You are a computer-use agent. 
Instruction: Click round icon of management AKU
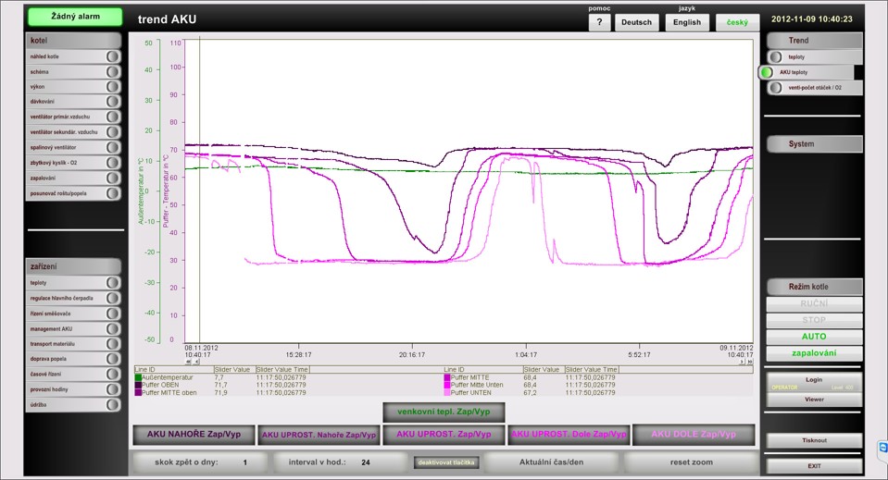pos(113,328)
